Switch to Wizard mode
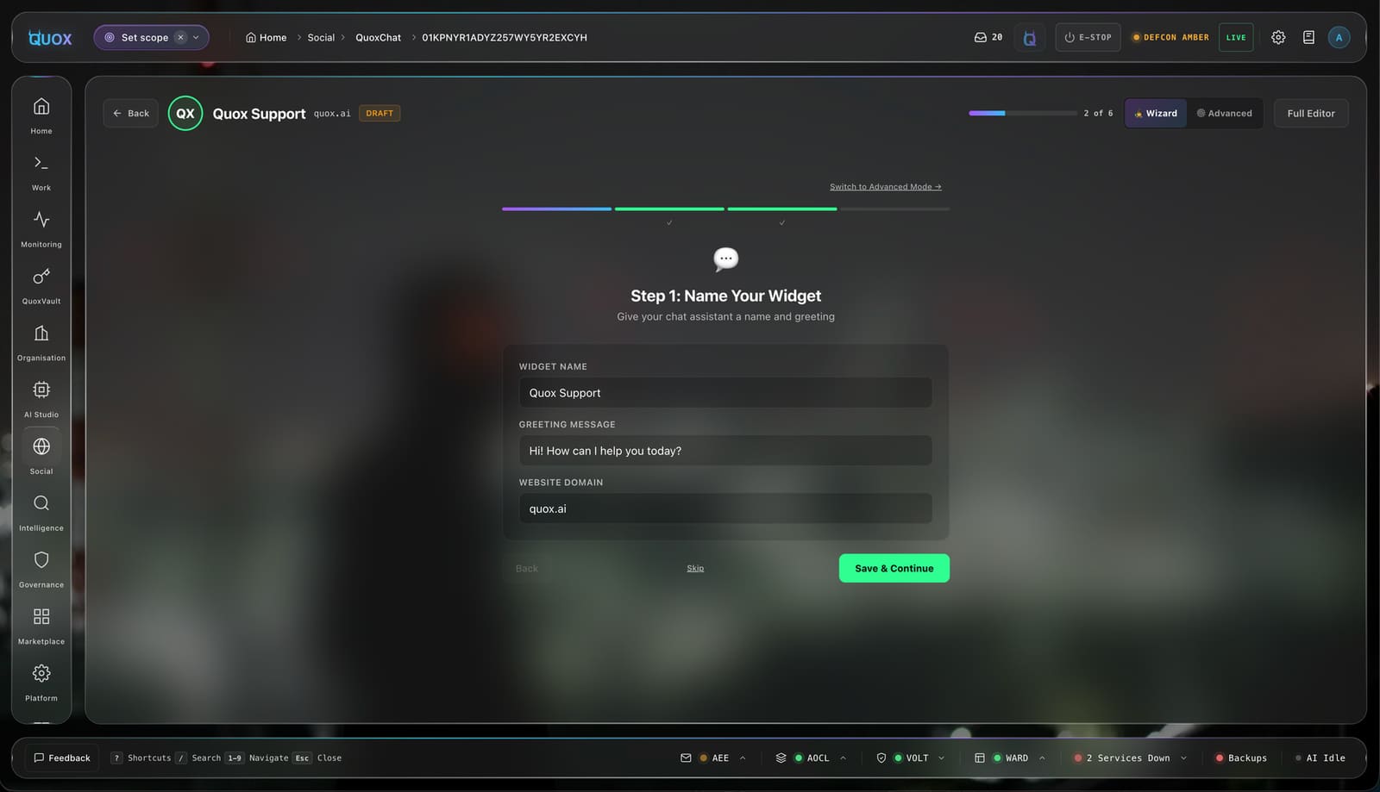This screenshot has width=1380, height=792. click(1156, 113)
